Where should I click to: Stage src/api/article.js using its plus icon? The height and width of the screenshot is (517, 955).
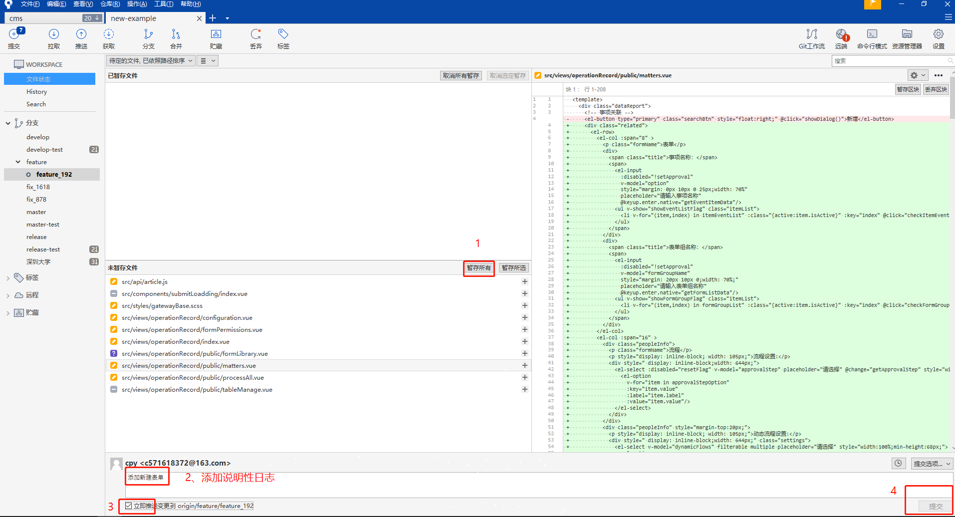click(524, 281)
